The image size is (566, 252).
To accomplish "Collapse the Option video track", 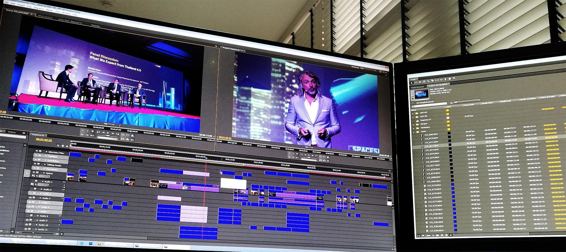I will click(44, 173).
